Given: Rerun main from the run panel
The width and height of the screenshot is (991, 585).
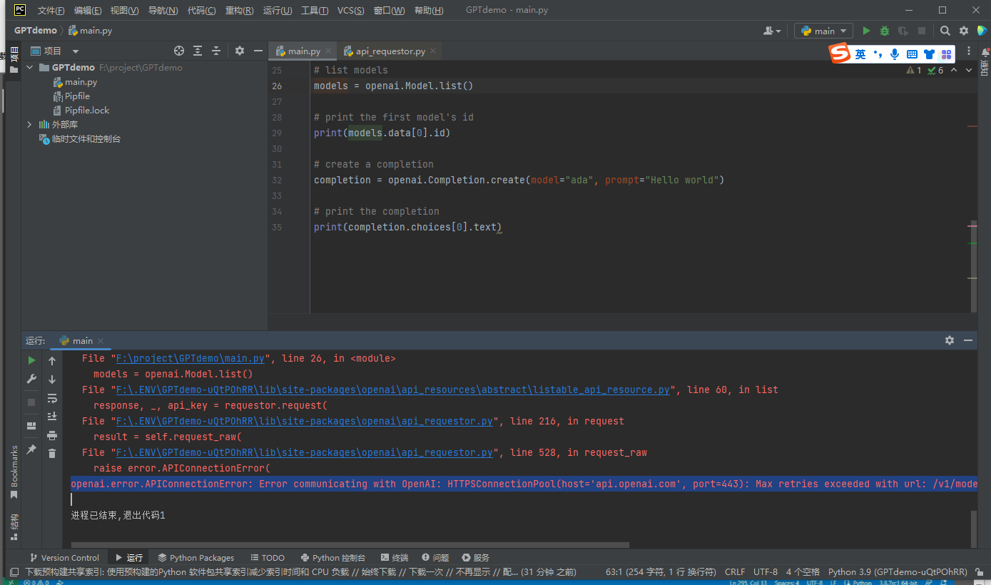Looking at the screenshot, I should pos(31,361).
